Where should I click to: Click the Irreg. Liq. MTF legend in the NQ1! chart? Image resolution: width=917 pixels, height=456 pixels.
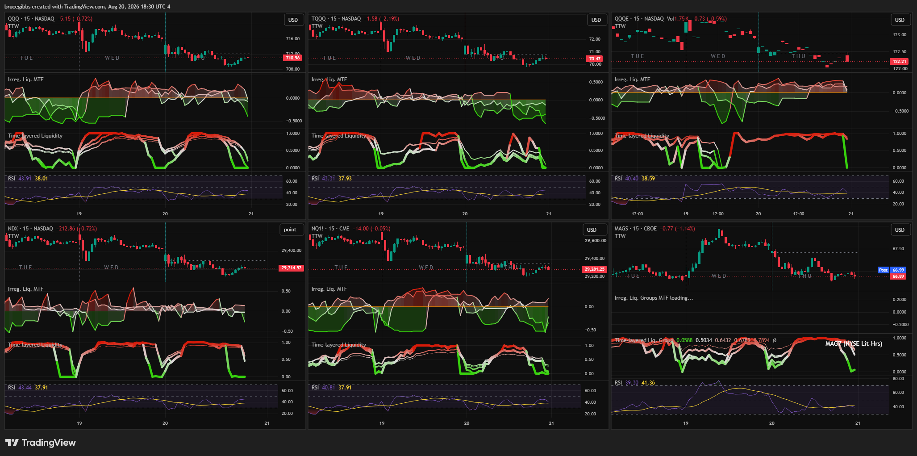click(x=329, y=289)
